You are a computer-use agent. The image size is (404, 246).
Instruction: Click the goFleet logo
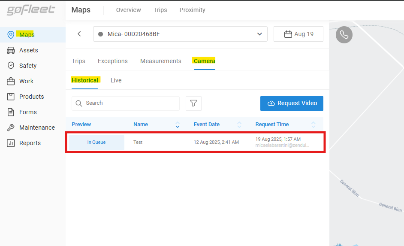31,10
